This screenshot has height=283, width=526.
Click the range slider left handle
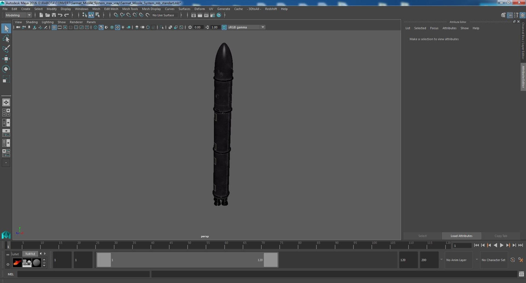tap(104, 260)
